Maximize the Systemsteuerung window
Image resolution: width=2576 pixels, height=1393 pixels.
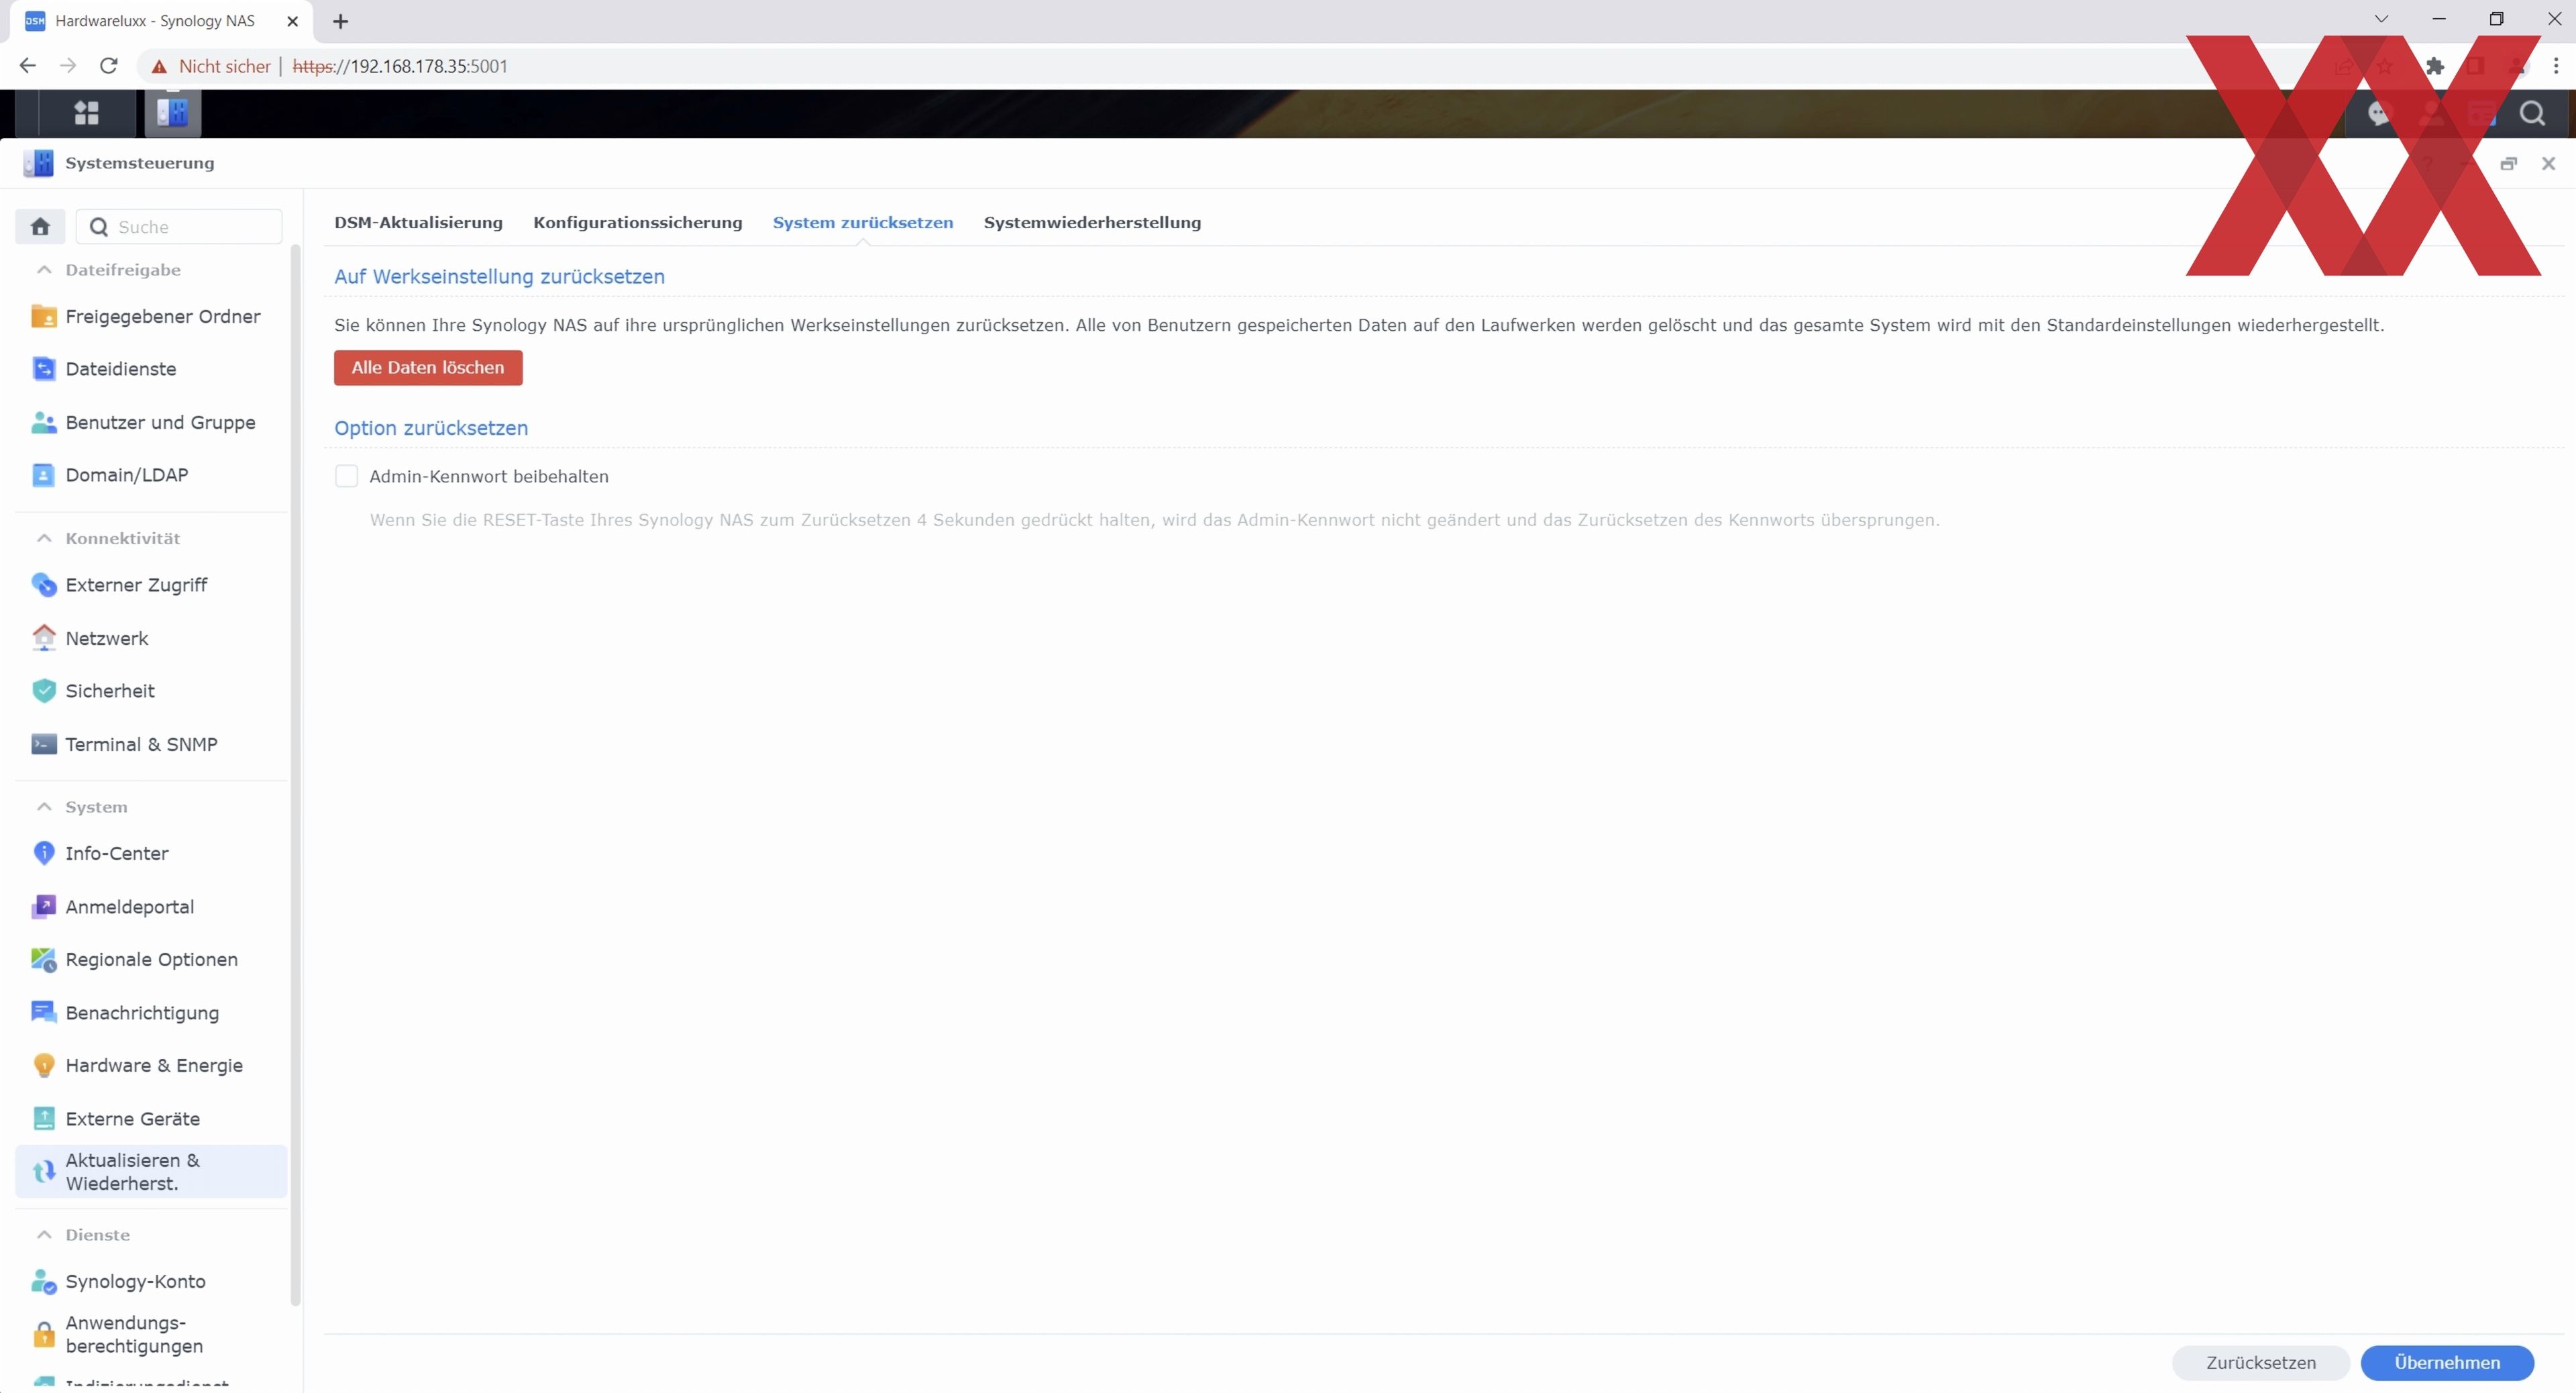tap(2508, 164)
